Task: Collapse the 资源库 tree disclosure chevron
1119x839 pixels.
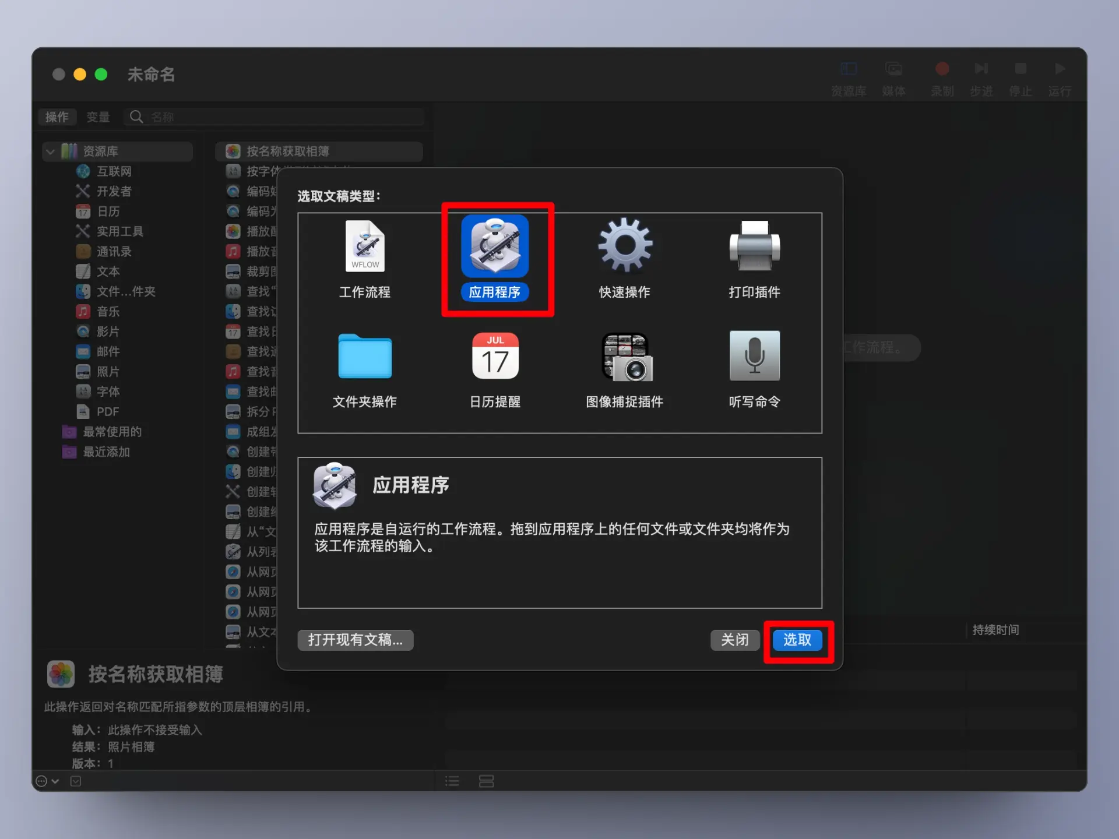Action: (x=51, y=151)
